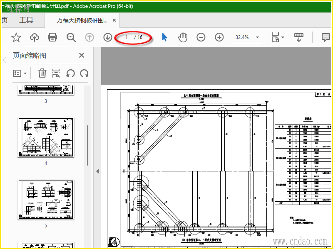Edit the current page number field
This screenshot has width=333, height=249.
click(127, 37)
